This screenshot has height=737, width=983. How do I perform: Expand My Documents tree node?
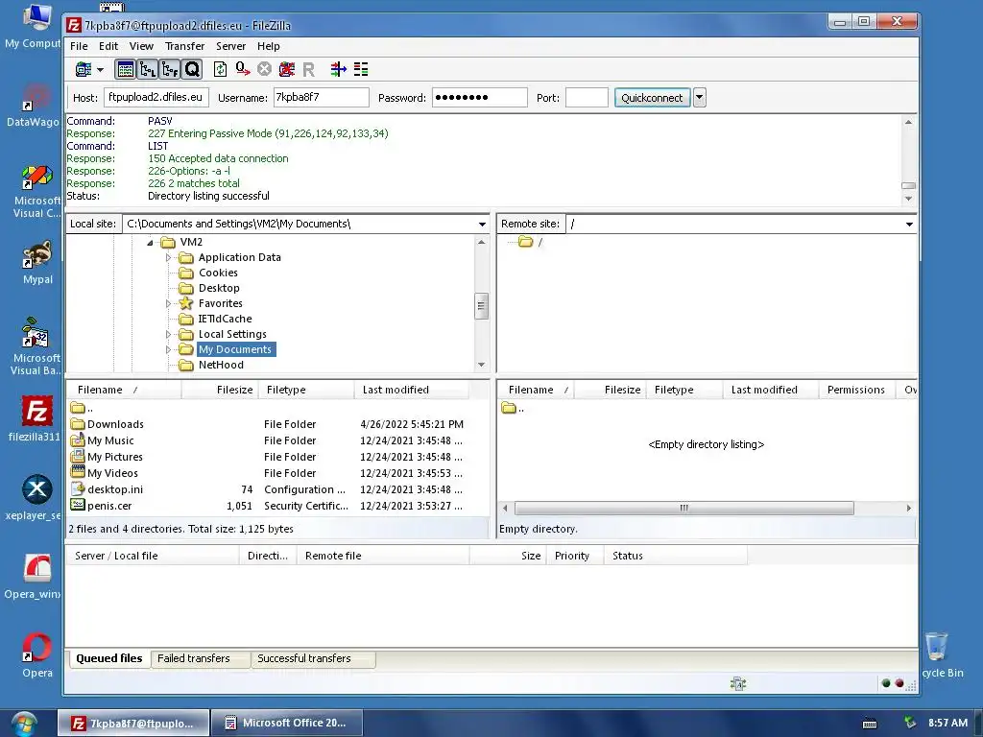(168, 349)
